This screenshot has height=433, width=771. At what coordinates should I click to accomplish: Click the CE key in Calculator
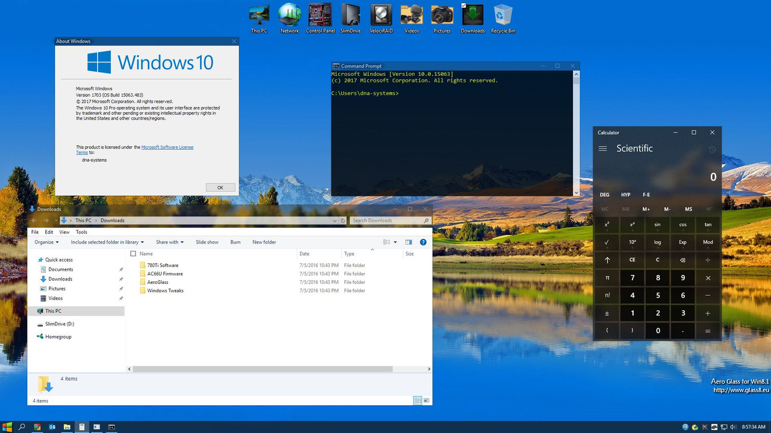(632, 260)
